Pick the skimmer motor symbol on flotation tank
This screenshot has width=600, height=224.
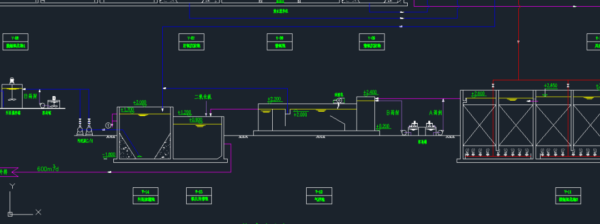338,101
